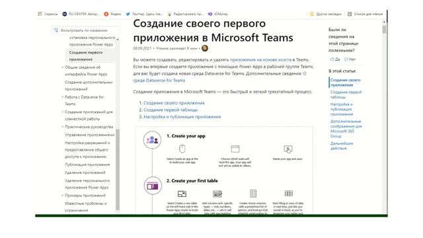
Task: Open the ЮMoney bookmark
Action: click(x=218, y=14)
